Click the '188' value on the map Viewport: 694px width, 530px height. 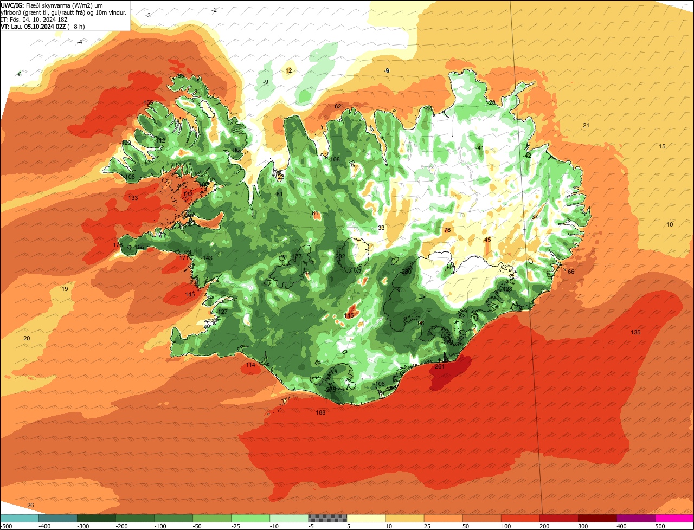(x=321, y=413)
